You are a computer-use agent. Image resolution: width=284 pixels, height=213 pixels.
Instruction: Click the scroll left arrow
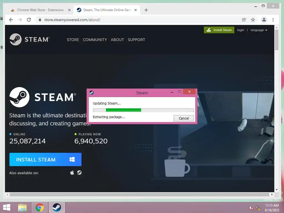[x=7, y=194]
